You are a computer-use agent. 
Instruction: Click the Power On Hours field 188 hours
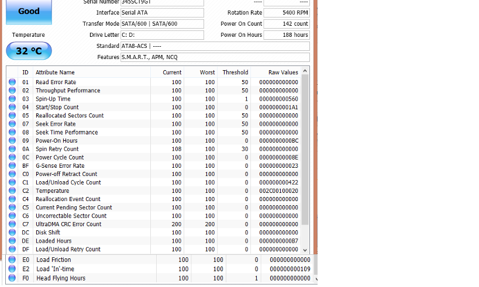pos(287,35)
